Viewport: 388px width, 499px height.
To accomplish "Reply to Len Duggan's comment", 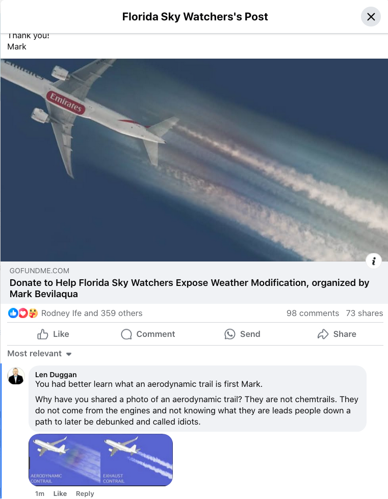I will tap(85, 493).
